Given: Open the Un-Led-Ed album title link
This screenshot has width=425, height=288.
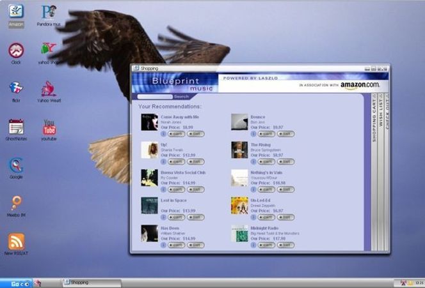Looking at the screenshot, I should click(261, 201).
